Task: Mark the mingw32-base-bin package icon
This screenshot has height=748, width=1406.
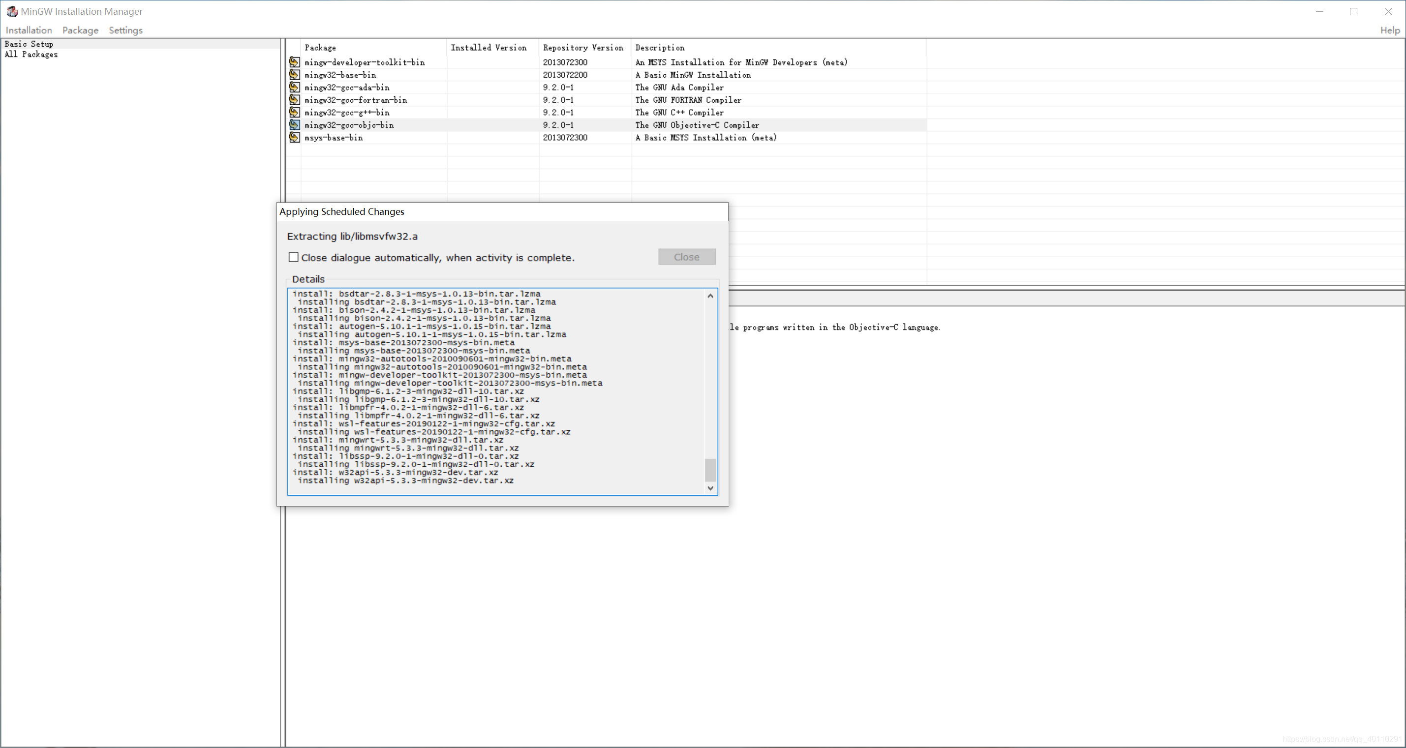Action: tap(294, 75)
